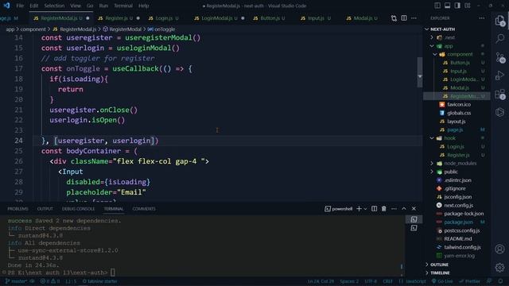Switch to the PROBLEMS panel tab
This screenshot has width=509, height=286.
coord(17,209)
